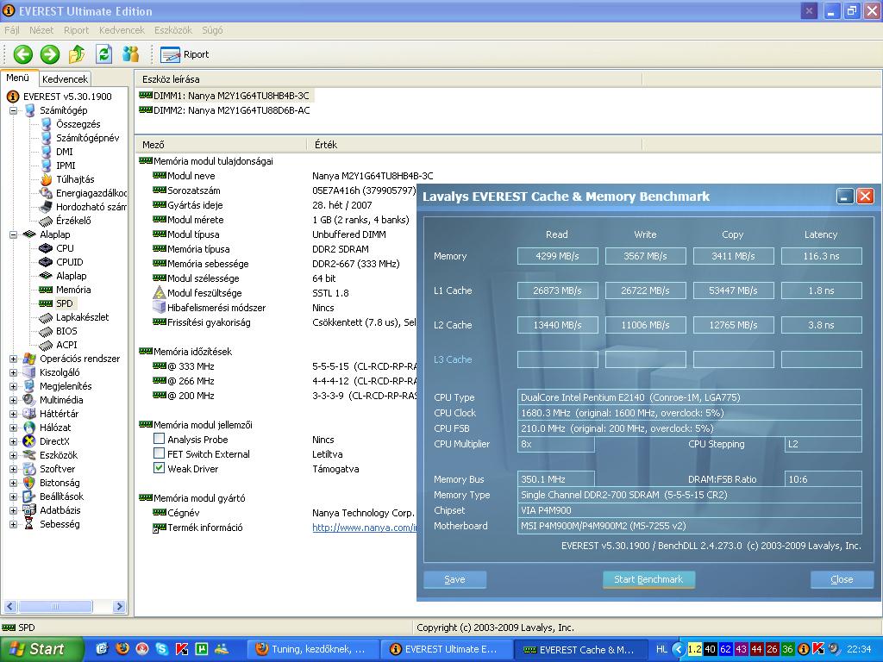The width and height of the screenshot is (883, 662).
Task: Launch Firefox from the quick launch bar
Action: coord(122,649)
